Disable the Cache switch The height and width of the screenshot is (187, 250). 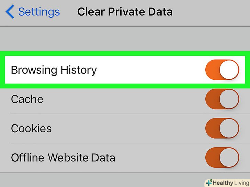[222, 99]
